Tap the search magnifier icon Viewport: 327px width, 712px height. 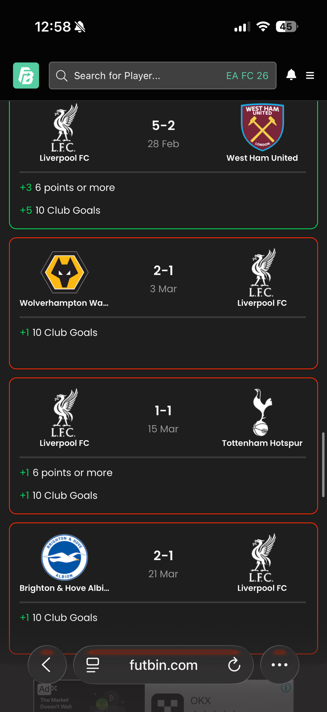click(62, 76)
